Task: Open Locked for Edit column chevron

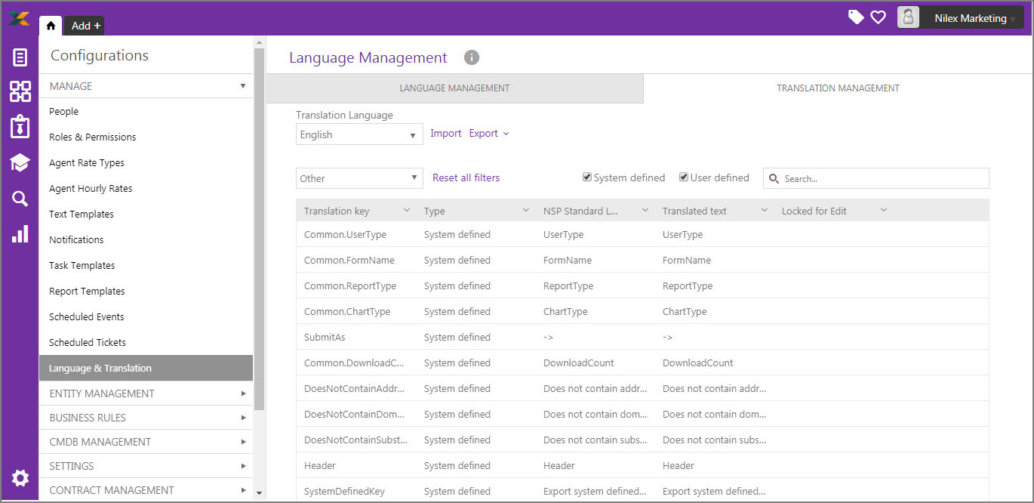Action: coord(884,210)
